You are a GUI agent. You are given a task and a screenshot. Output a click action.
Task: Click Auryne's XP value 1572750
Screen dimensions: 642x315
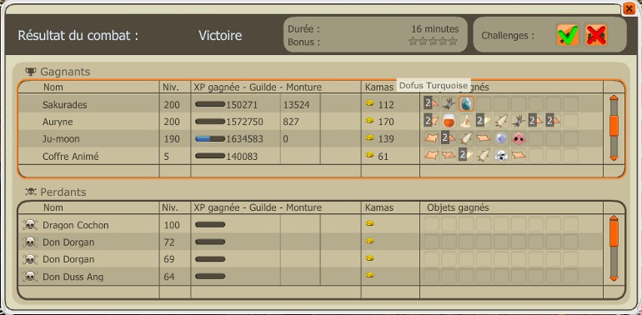point(245,122)
